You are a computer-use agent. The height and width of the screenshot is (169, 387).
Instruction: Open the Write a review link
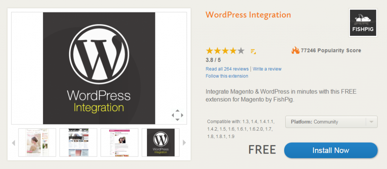tap(267, 69)
